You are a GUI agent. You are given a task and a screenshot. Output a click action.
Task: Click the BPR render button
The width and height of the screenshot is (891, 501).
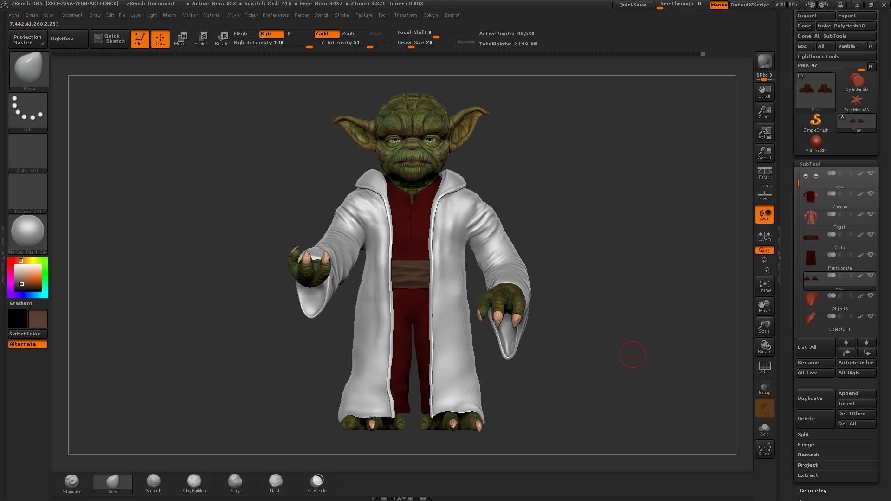coord(764,61)
